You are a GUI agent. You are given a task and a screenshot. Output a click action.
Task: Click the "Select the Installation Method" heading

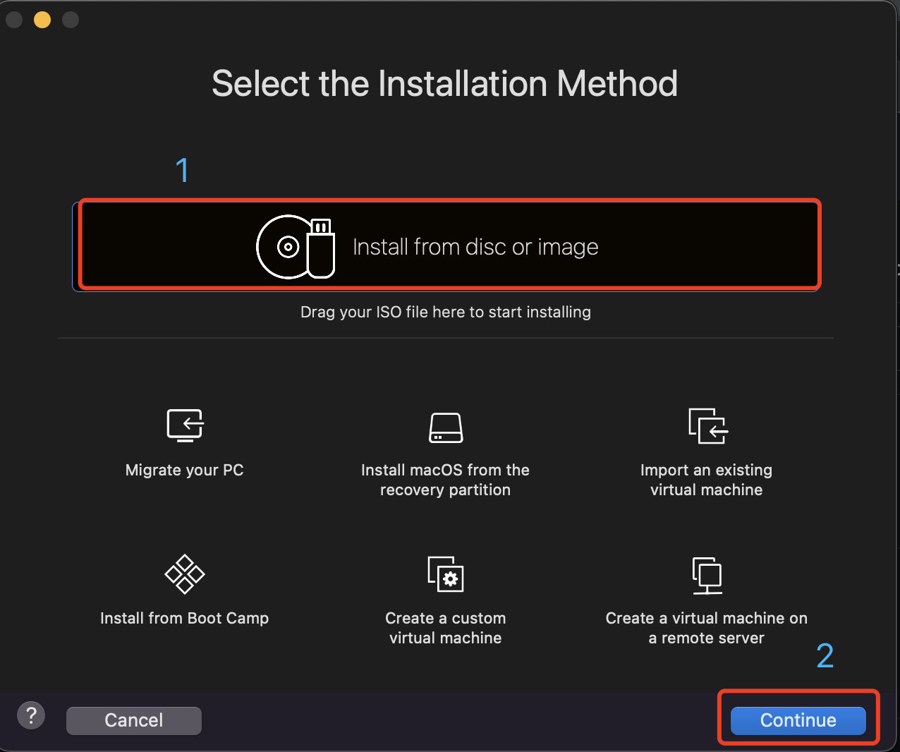pos(445,83)
